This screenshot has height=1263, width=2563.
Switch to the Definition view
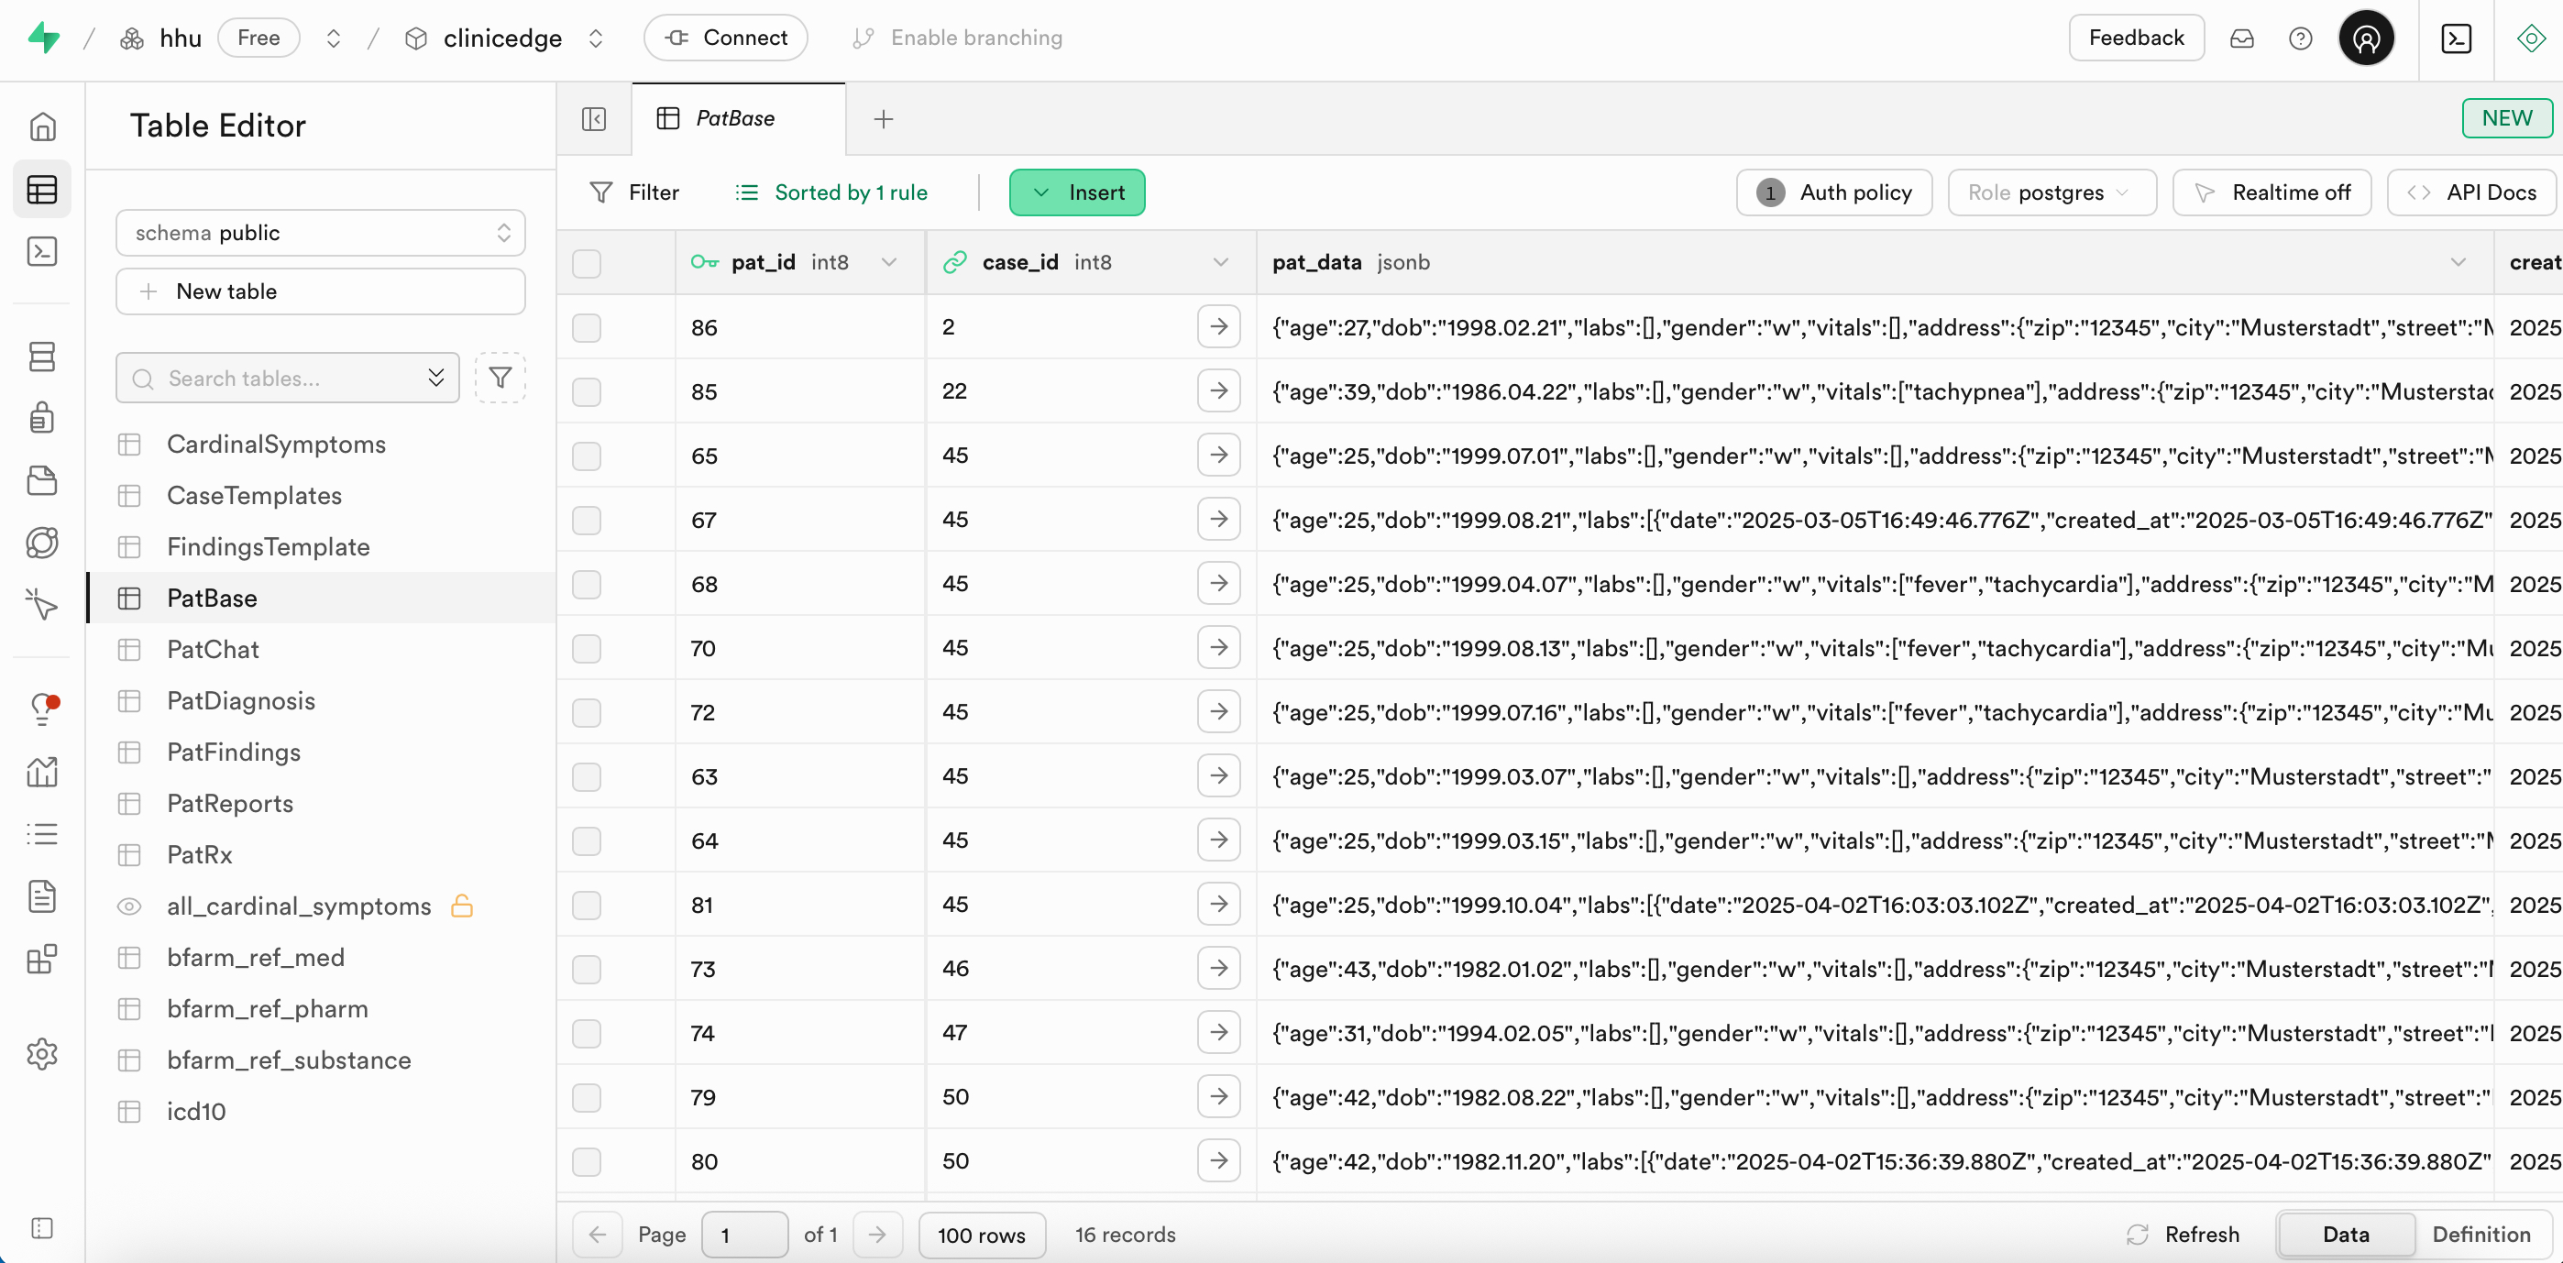point(2480,1235)
